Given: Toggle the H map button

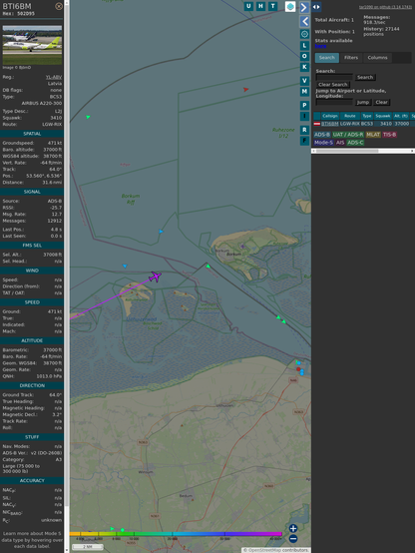Looking at the screenshot, I should point(260,6).
